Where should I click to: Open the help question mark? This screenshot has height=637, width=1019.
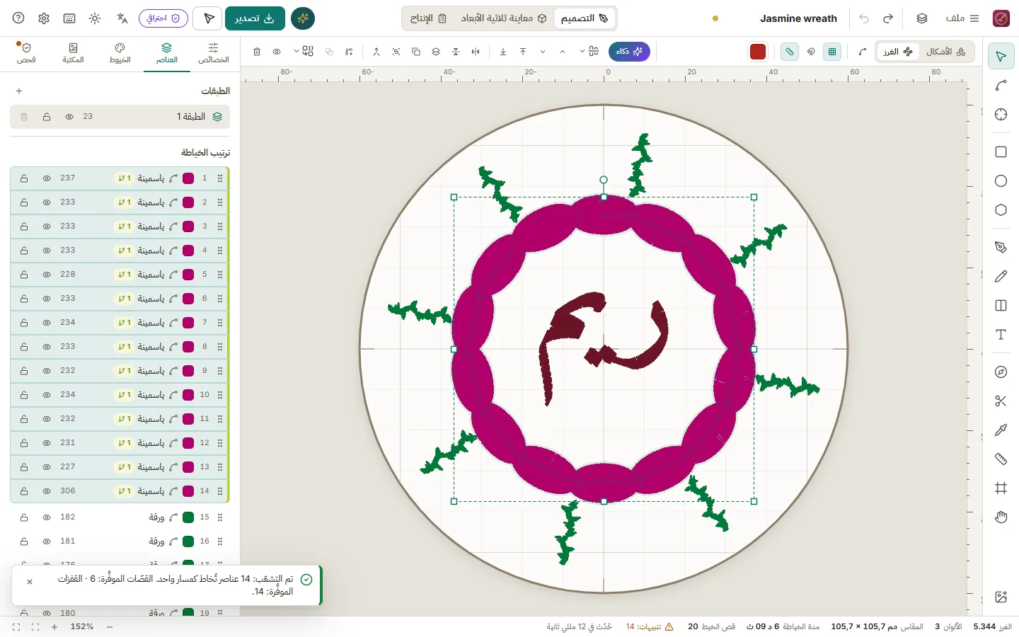coord(19,18)
